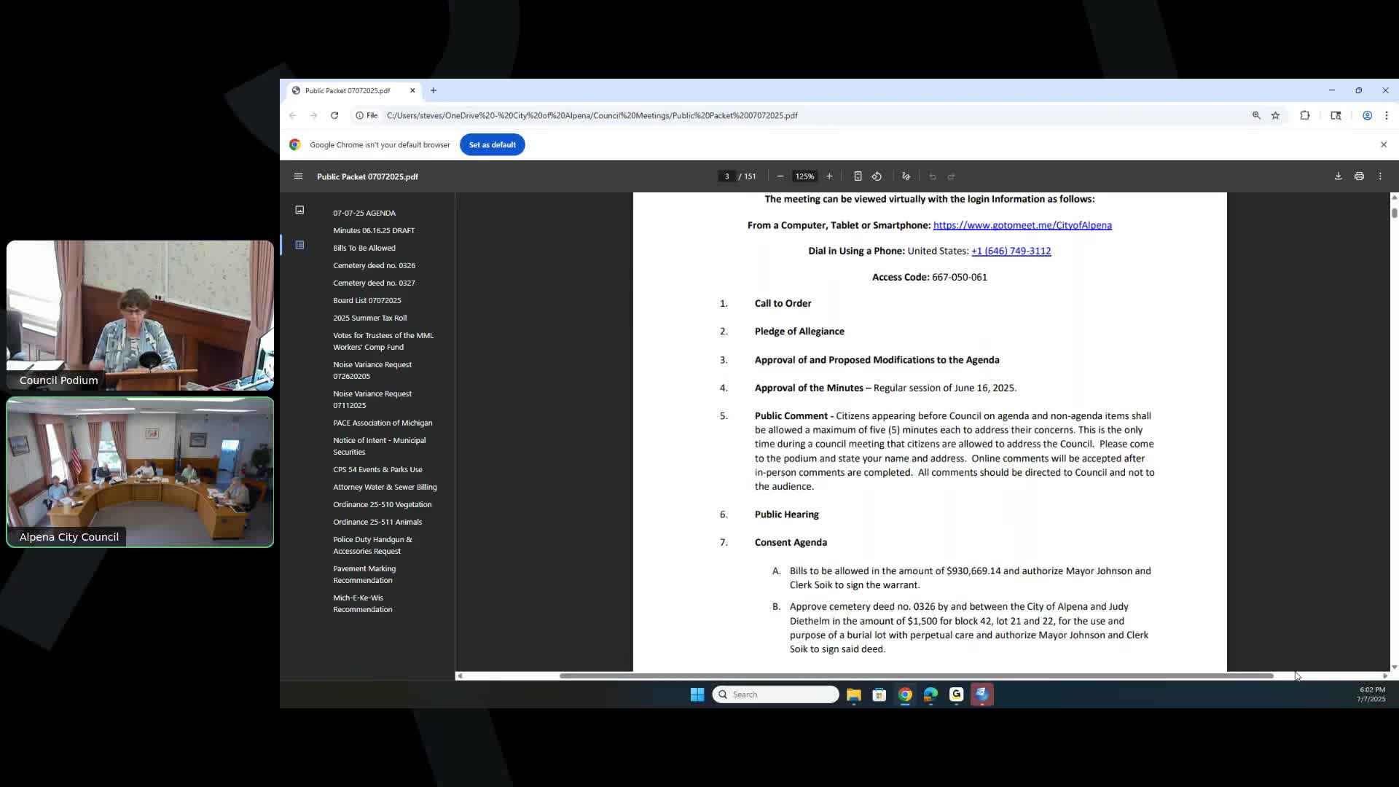Viewport: 1399px width, 787px height.
Task: Zoom in on the PDF
Action: [829, 176]
